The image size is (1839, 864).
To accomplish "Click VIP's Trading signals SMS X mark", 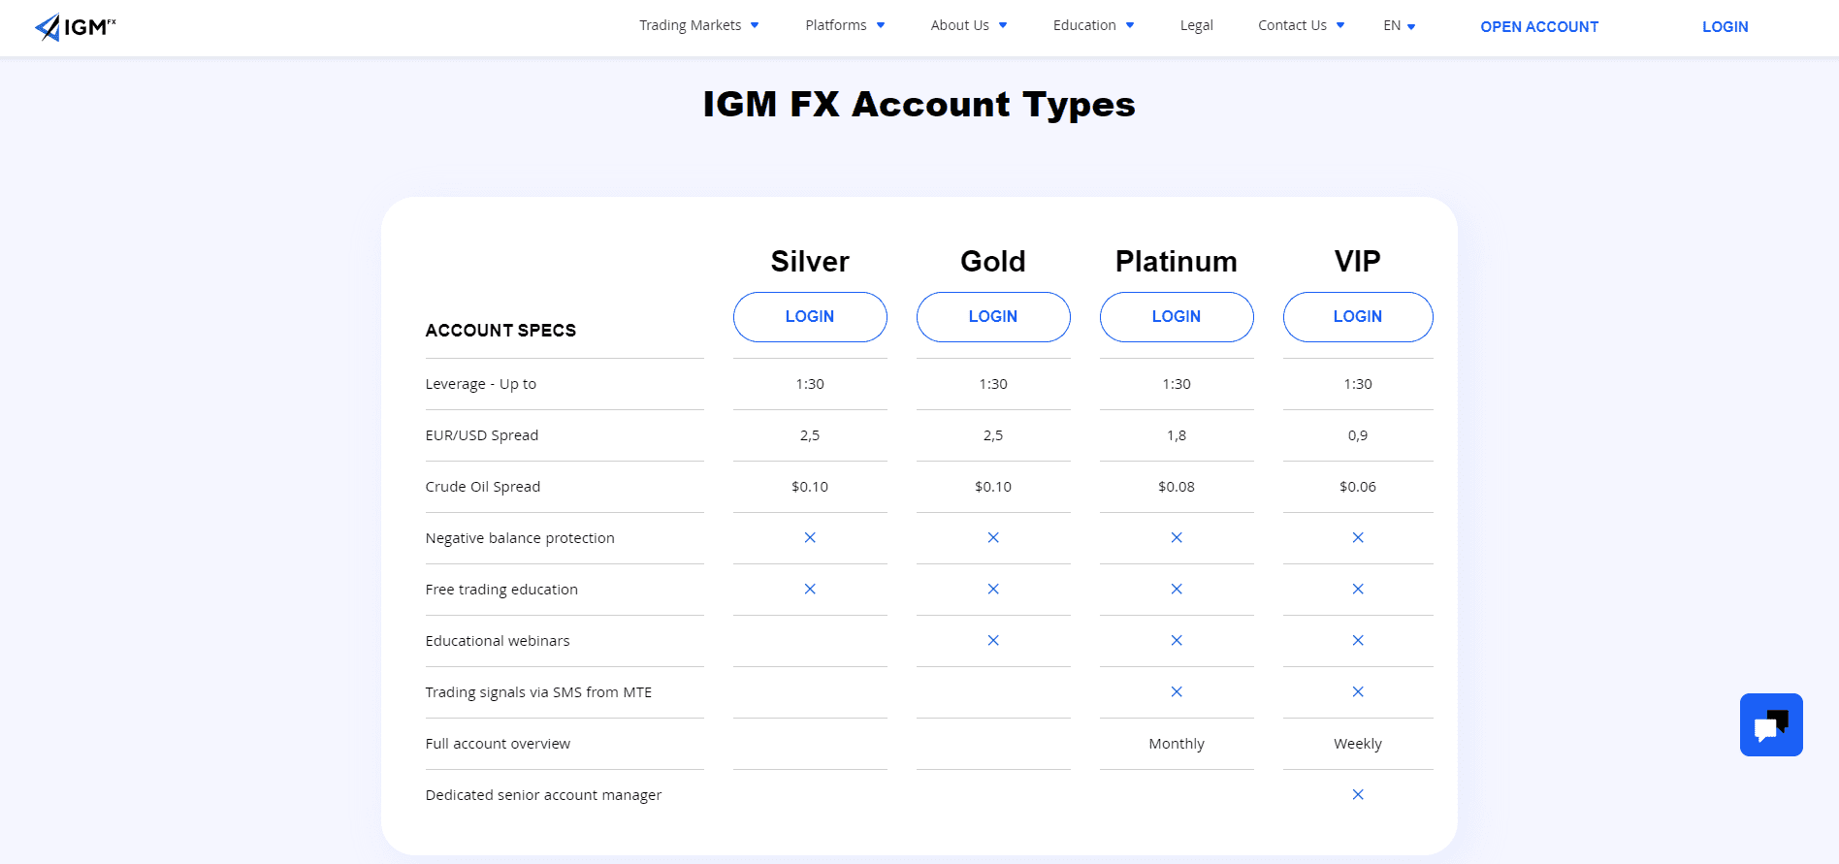I will (1358, 691).
